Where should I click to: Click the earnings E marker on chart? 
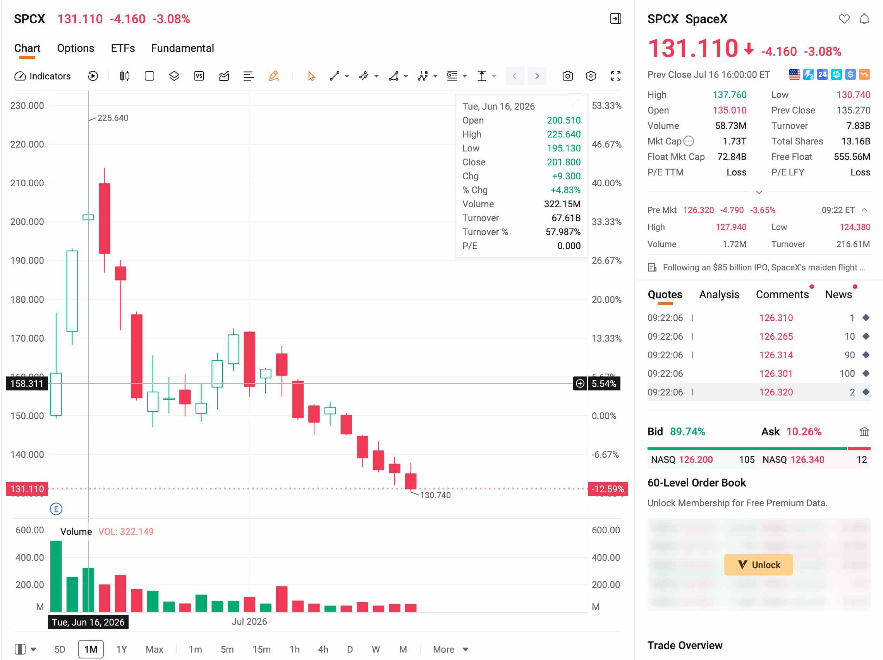pos(56,509)
